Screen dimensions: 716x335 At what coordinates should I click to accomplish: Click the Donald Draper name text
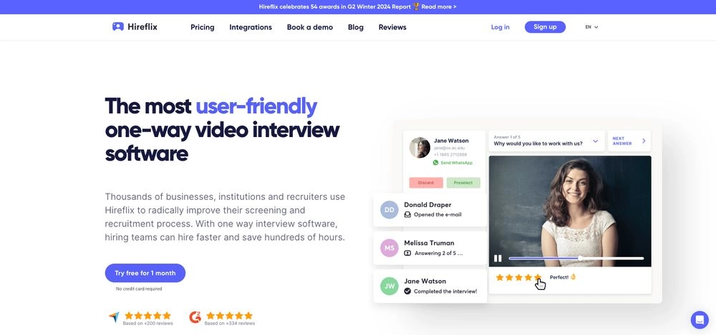coord(427,205)
